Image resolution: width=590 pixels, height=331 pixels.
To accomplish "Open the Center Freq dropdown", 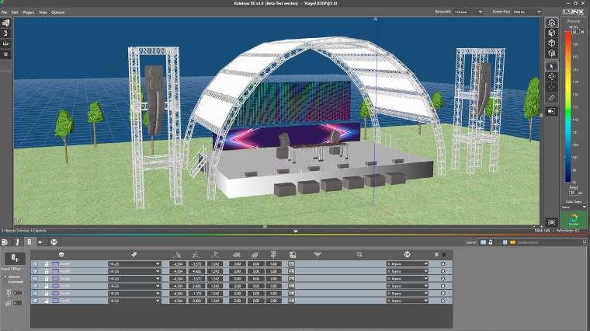I will (527, 12).
